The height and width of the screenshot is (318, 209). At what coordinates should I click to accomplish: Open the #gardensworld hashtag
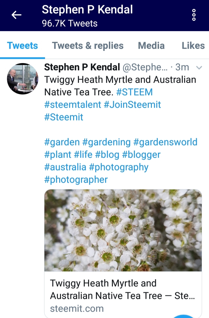click(x=165, y=142)
